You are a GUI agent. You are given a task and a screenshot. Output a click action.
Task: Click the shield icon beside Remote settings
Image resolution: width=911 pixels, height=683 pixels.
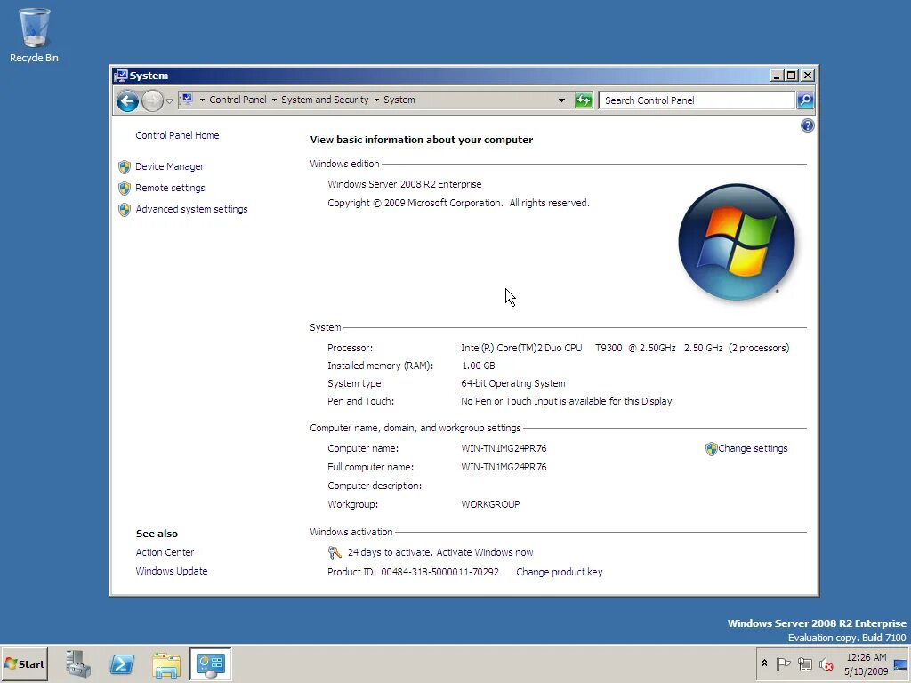coord(125,189)
